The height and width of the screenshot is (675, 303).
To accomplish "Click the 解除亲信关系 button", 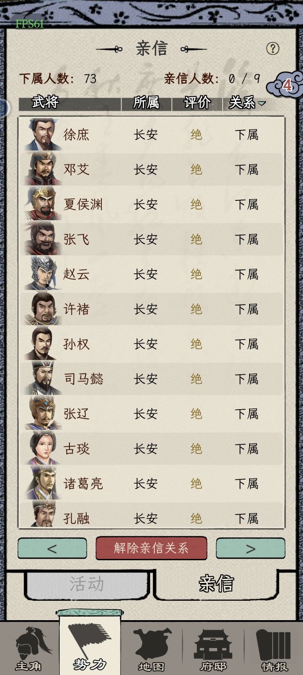I will coord(151,548).
